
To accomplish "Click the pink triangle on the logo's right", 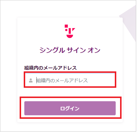I will point(74,29).
